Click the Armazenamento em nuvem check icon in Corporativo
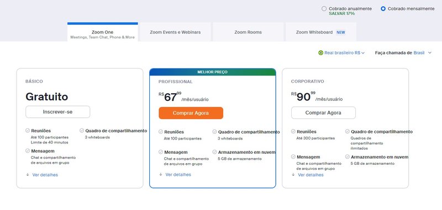Image resolution: width=442 pixels, height=210 pixels. point(348,157)
